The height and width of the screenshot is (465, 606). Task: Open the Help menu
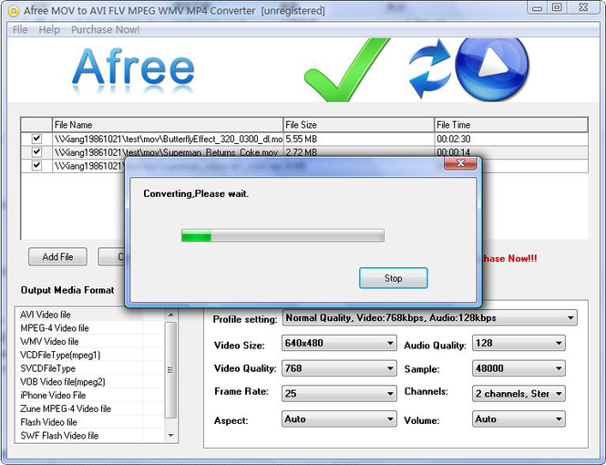click(49, 30)
